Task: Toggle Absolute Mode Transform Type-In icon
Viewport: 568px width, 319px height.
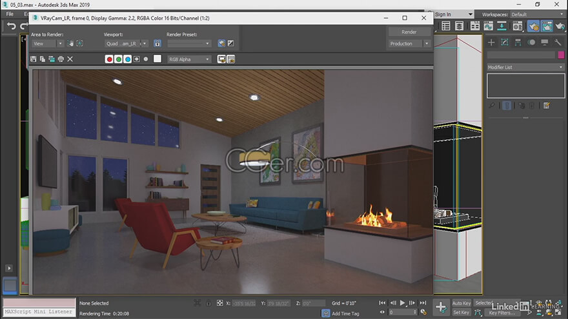Action: 220,303
